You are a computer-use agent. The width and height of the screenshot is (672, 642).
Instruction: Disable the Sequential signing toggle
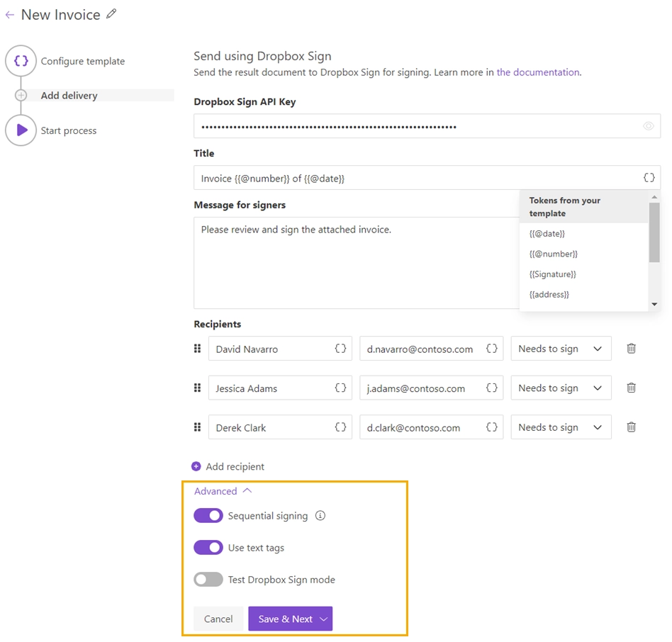208,516
